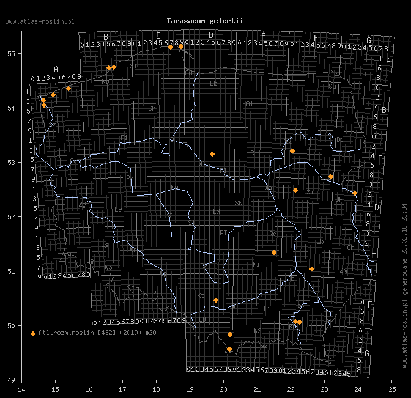This screenshot has height=398, width=411.
Task: Click the Tr city label on the map
Action: point(266,308)
